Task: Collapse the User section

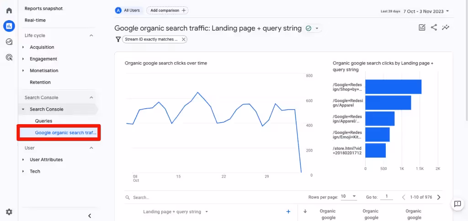Action: coord(91,148)
